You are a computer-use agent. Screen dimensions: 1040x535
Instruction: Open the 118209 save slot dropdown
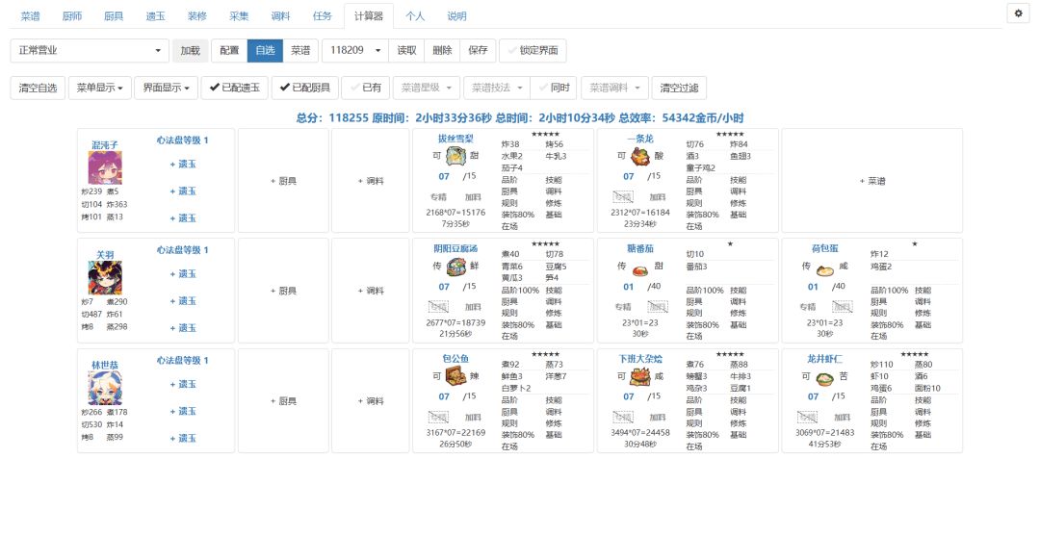354,50
